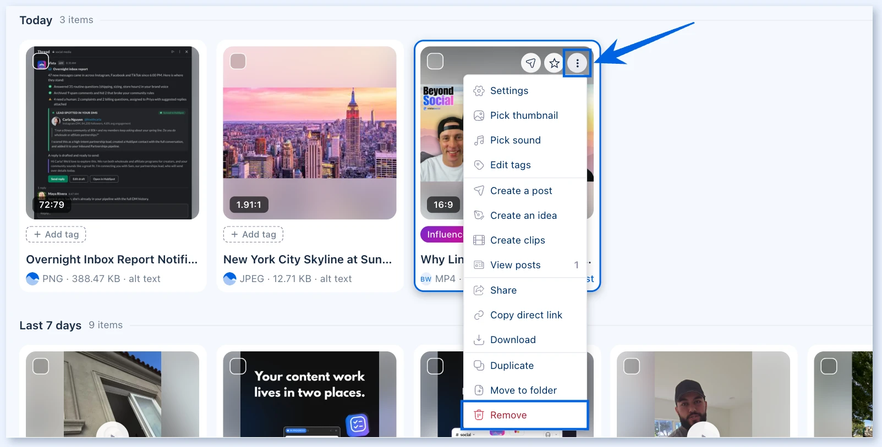The height and width of the screenshot is (447, 882).
Task: Choose Create clips from the menu
Action: click(525, 240)
